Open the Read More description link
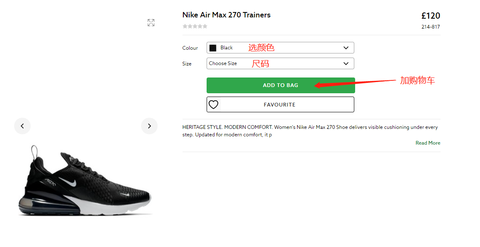Screen dimensions: 480x247 coord(428,143)
